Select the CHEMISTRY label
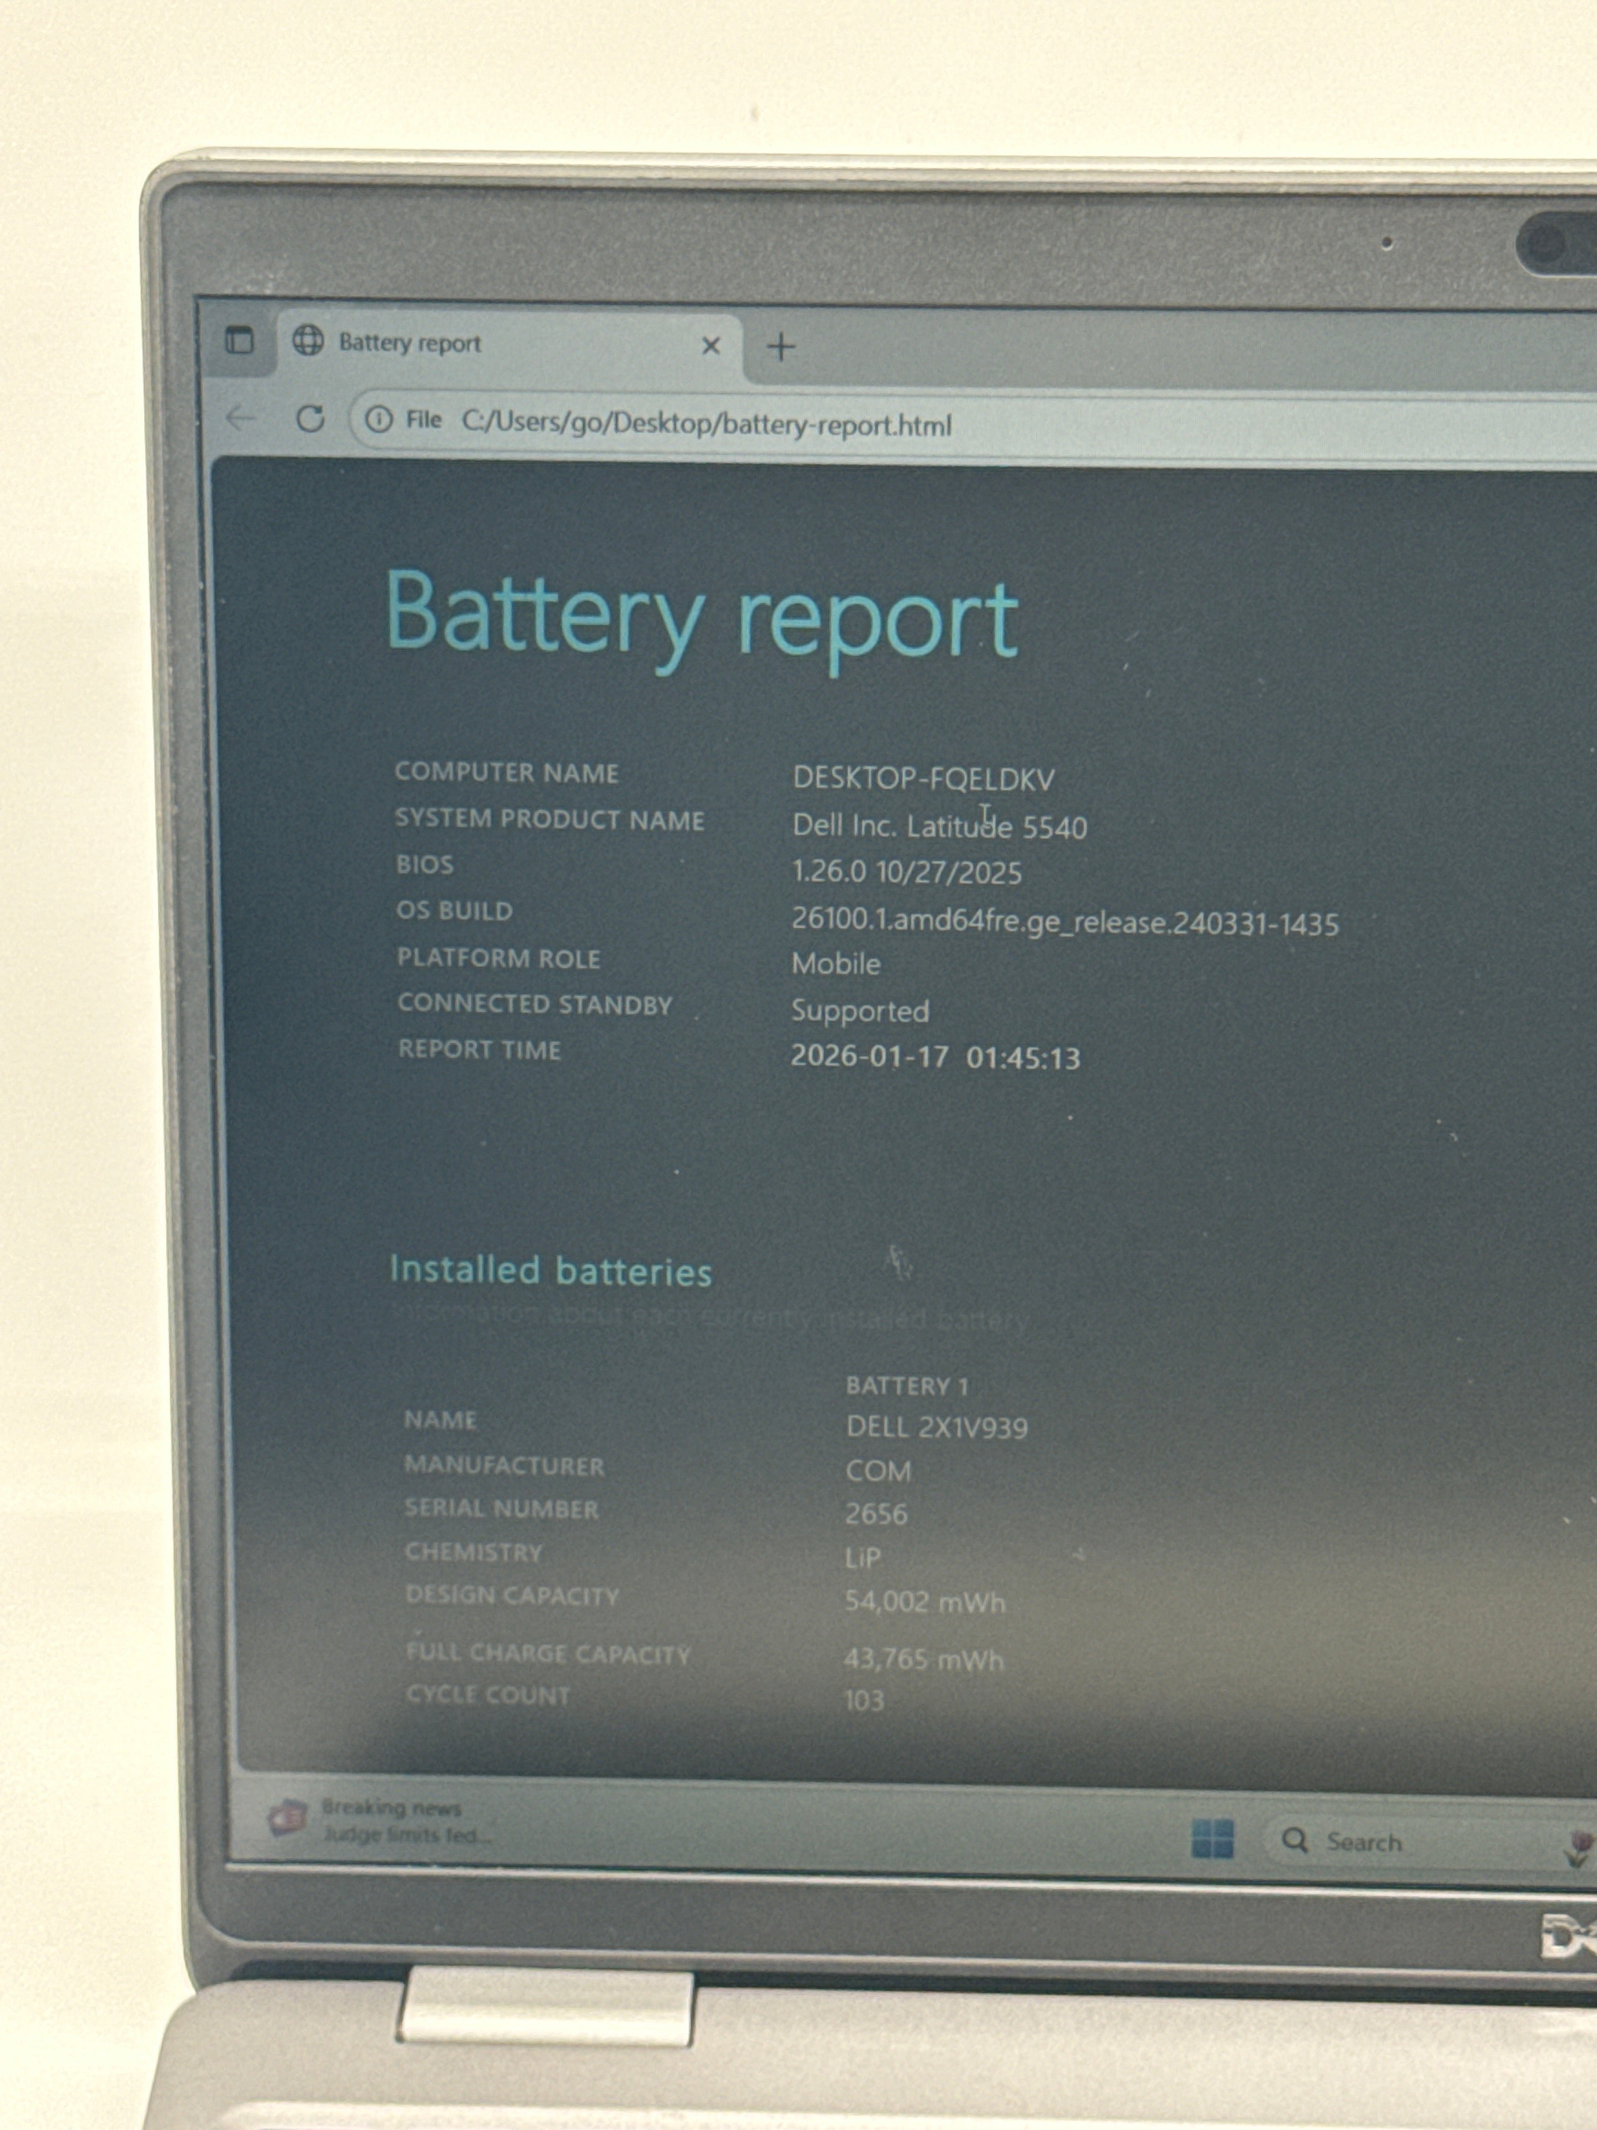The width and height of the screenshot is (1597, 2130). click(474, 1552)
